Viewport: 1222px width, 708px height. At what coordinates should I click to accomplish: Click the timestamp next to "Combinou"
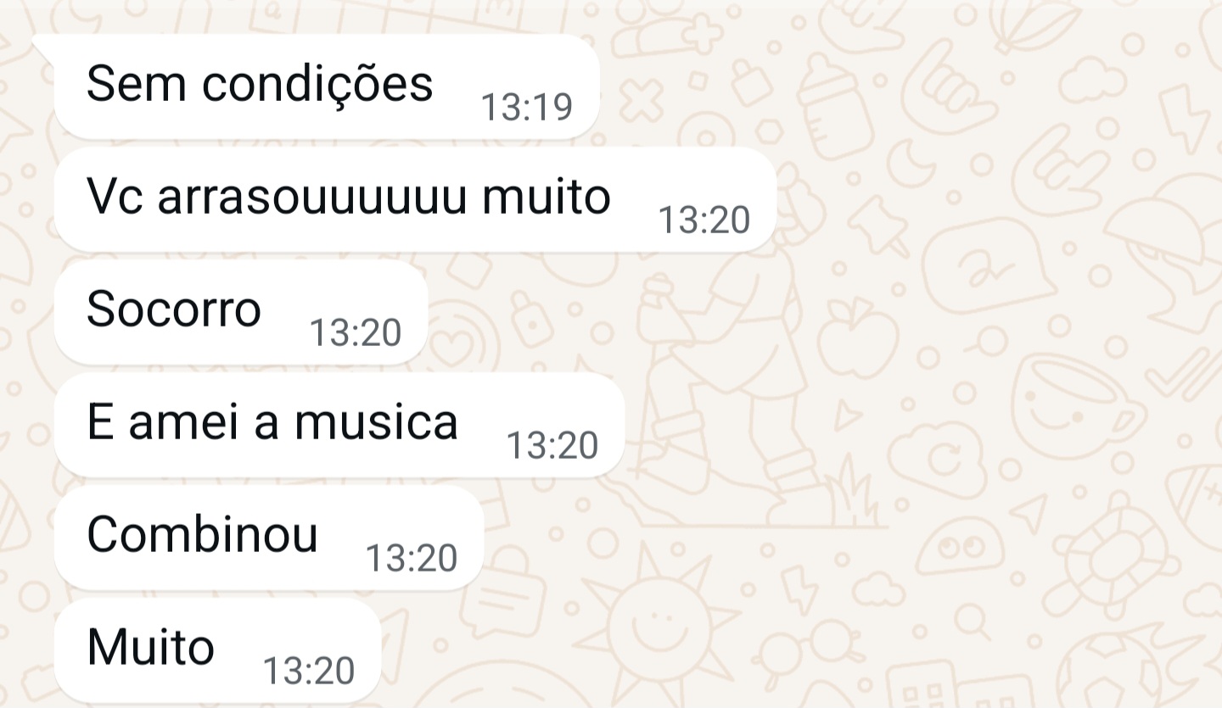[411, 558]
